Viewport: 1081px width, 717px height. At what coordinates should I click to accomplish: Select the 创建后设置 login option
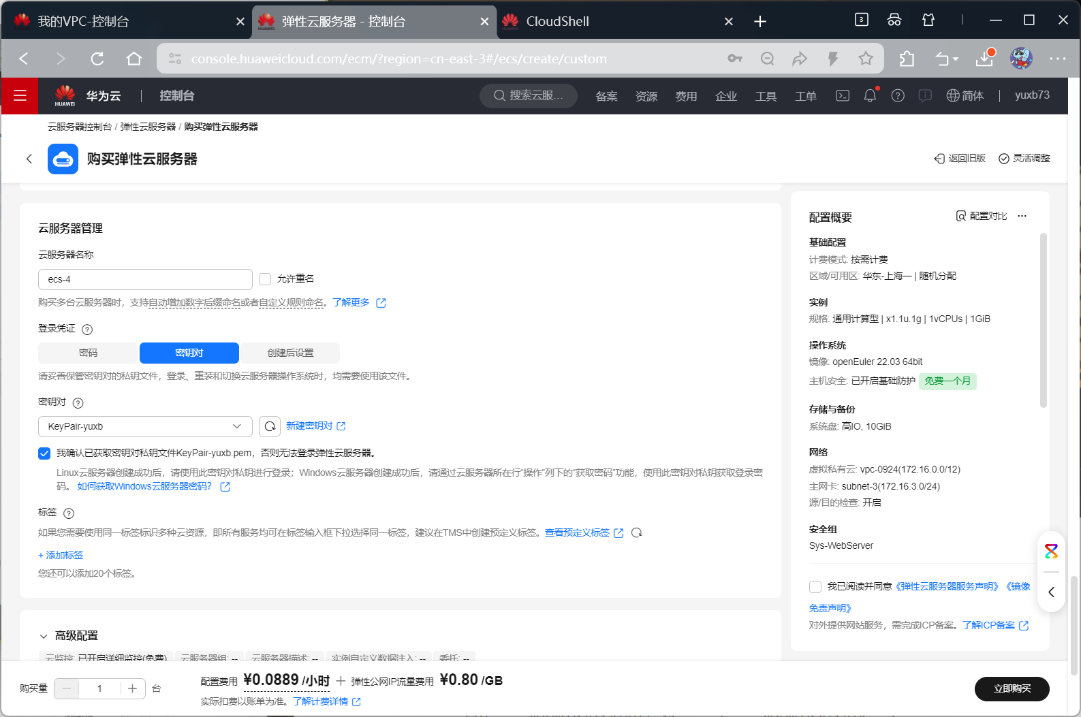click(x=290, y=353)
